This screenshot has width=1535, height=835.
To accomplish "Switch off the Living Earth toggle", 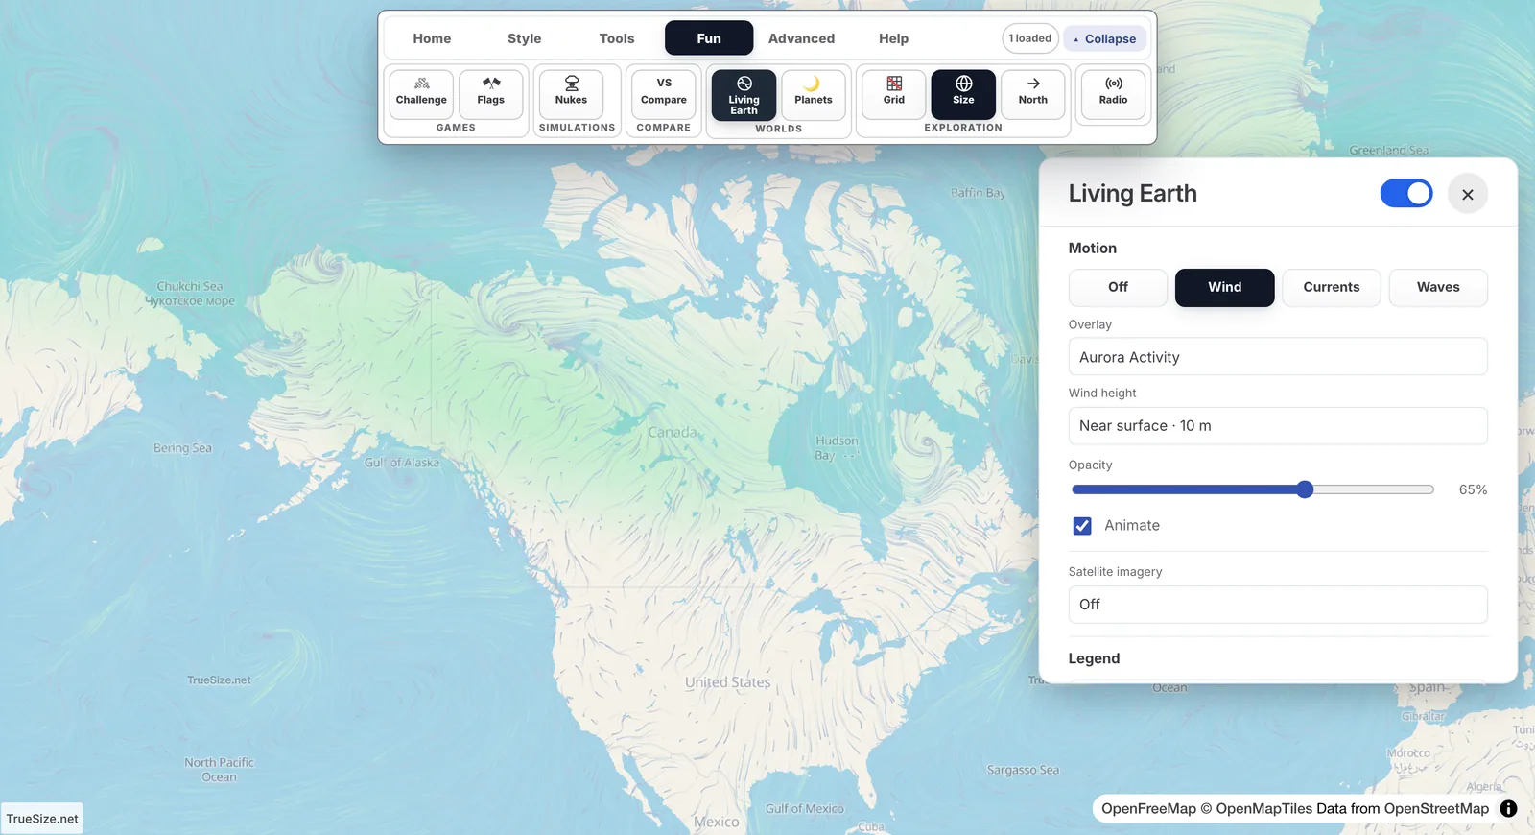I will point(1406,193).
